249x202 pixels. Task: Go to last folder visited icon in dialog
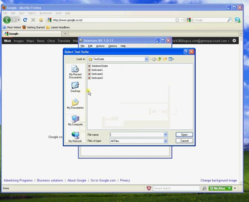point(154,59)
